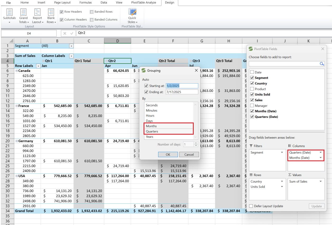332x225 pixels.
Task: Select Months in the By list
Action: pyautogui.click(x=169, y=126)
